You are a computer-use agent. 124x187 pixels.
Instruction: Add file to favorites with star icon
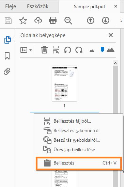point(23,20)
